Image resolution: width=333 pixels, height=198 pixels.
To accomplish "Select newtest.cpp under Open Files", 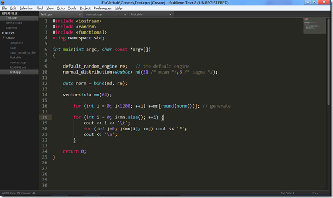I will click(19, 23).
